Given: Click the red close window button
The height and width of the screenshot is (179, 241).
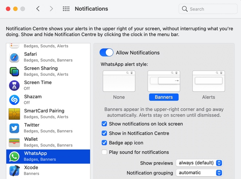Looking at the screenshot, I should [8, 9].
